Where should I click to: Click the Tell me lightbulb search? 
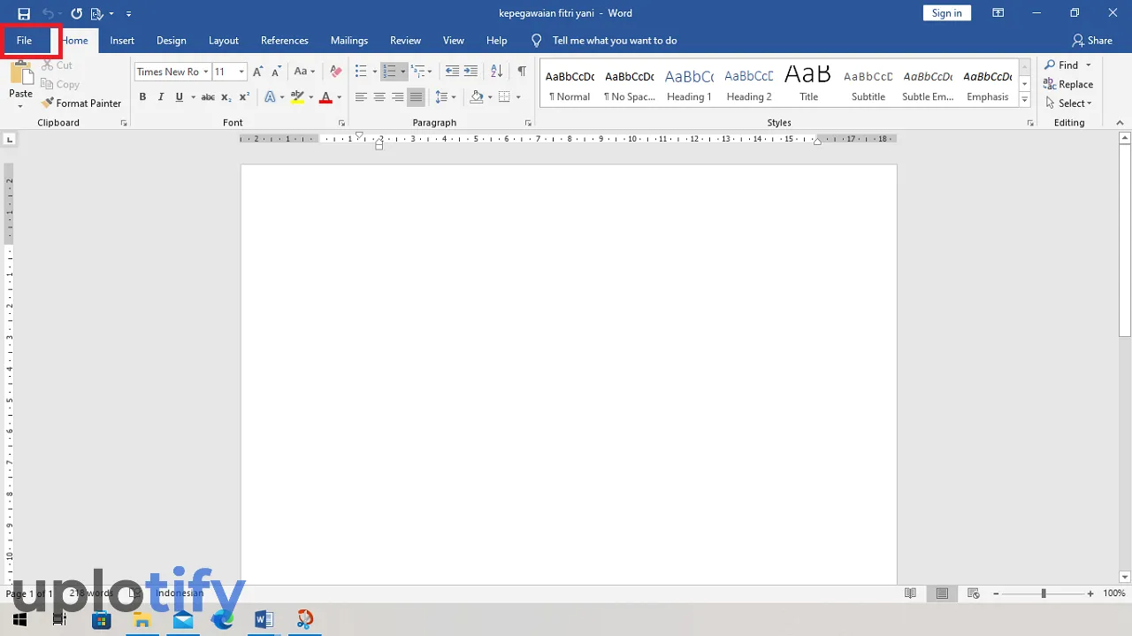coord(536,41)
